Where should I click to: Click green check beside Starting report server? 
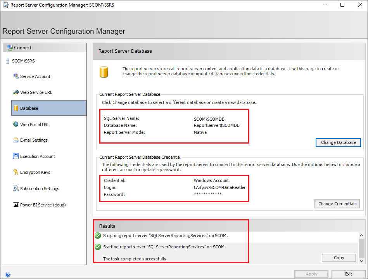click(98, 247)
